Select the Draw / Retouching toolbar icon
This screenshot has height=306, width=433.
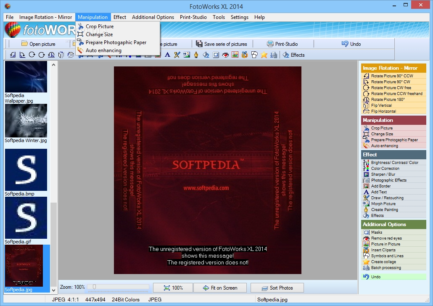tap(177, 55)
